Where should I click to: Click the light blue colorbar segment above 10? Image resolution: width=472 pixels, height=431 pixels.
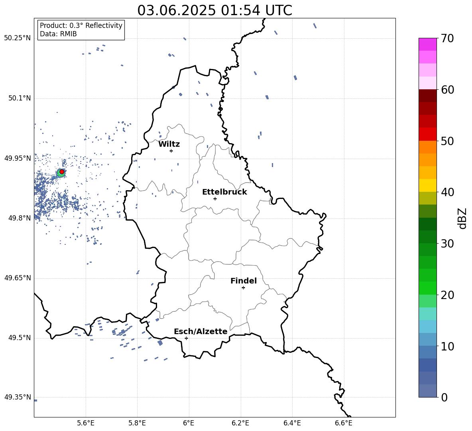click(428, 327)
